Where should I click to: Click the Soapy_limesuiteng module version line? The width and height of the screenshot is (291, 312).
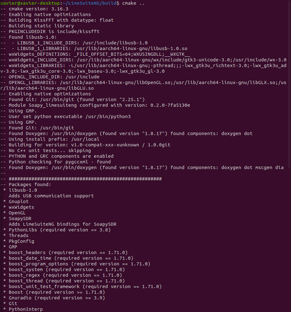pos(99,105)
